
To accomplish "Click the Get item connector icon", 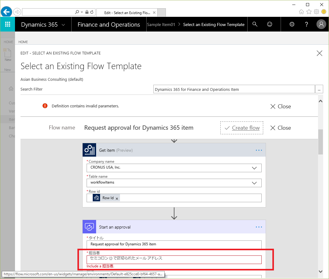I will [89, 150].
